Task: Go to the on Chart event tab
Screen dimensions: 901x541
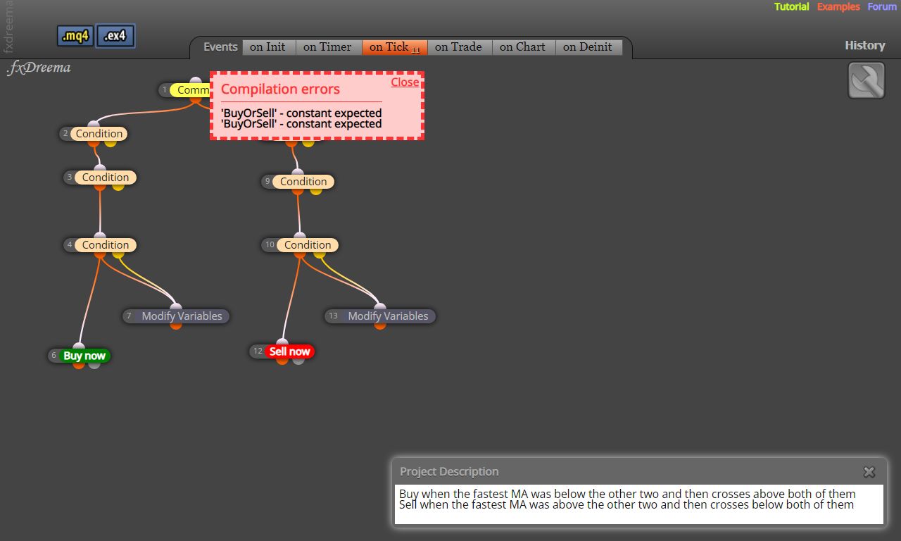Action: tap(523, 47)
